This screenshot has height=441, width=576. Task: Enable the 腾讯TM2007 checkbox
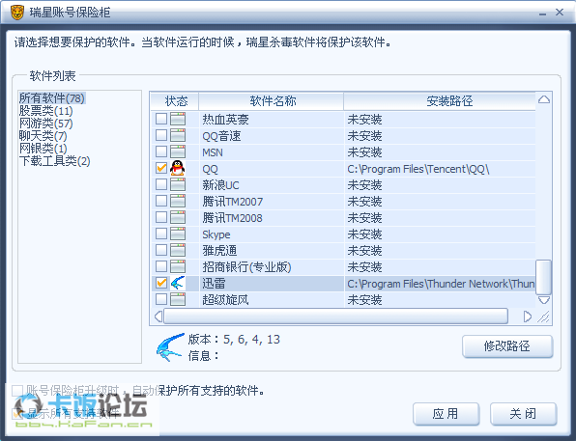[x=161, y=201]
